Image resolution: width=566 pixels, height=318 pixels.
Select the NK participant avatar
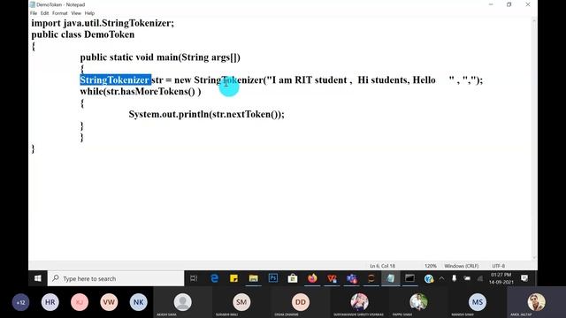click(138, 302)
